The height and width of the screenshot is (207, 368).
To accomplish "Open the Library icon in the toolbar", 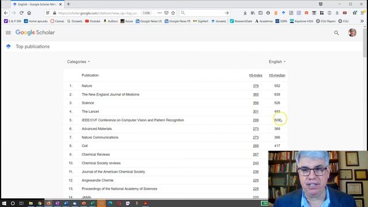I will click(x=253, y=13).
